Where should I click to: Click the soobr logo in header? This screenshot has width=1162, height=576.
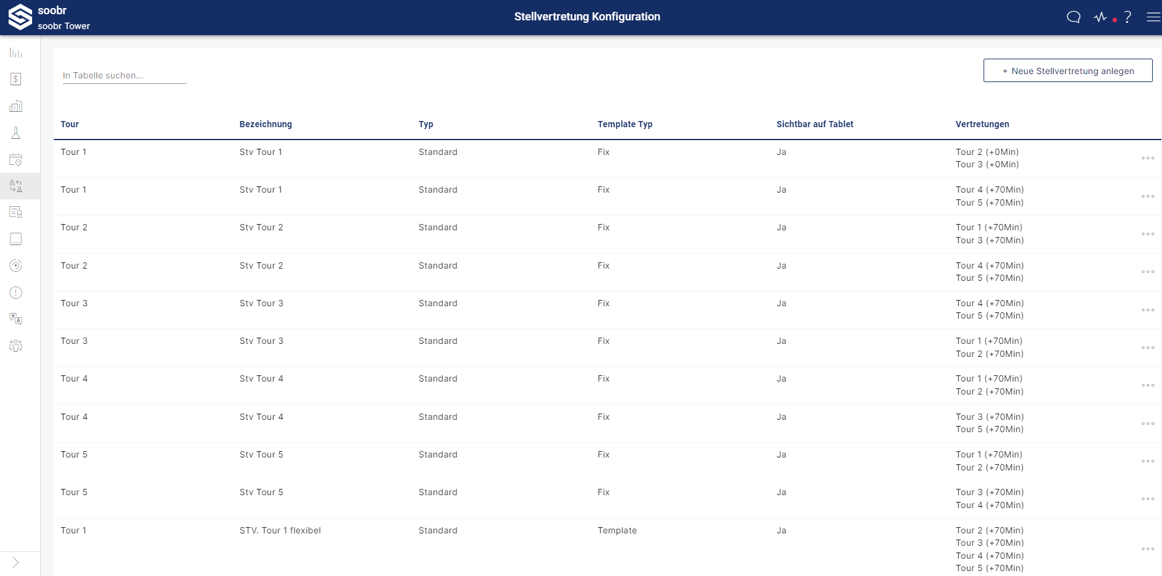point(20,17)
